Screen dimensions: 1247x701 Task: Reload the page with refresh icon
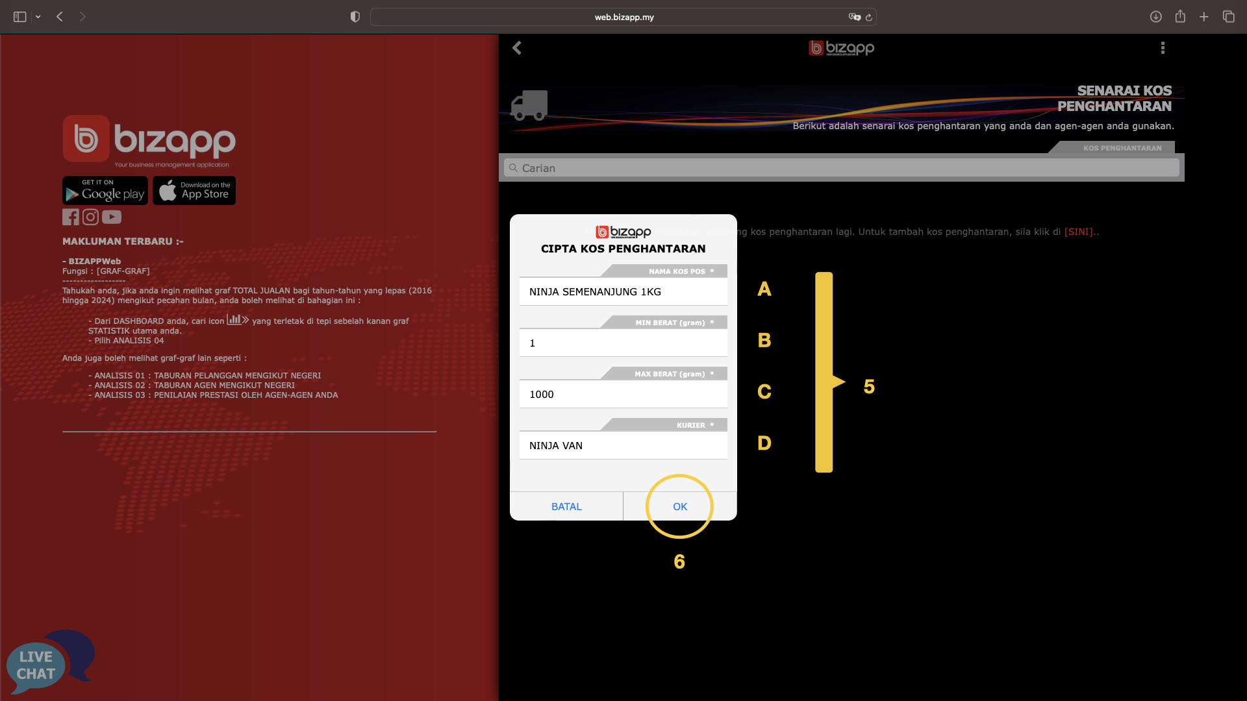(x=869, y=17)
